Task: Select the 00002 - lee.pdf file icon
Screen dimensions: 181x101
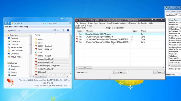Action: click(x=36, y=56)
